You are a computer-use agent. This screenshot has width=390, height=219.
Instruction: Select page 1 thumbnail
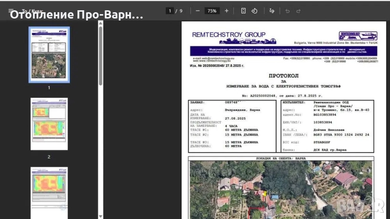49,55
